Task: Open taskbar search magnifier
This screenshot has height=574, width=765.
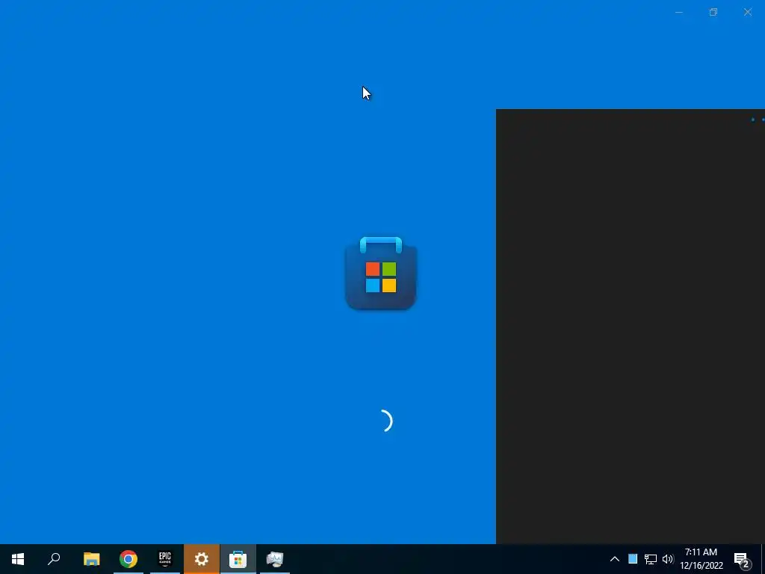Action: pos(54,559)
